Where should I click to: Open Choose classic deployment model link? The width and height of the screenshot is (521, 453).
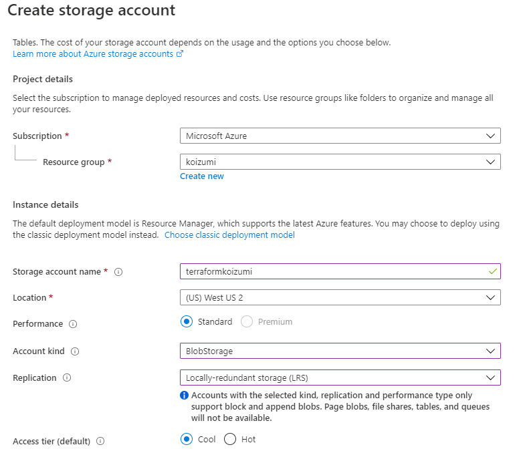(229, 235)
